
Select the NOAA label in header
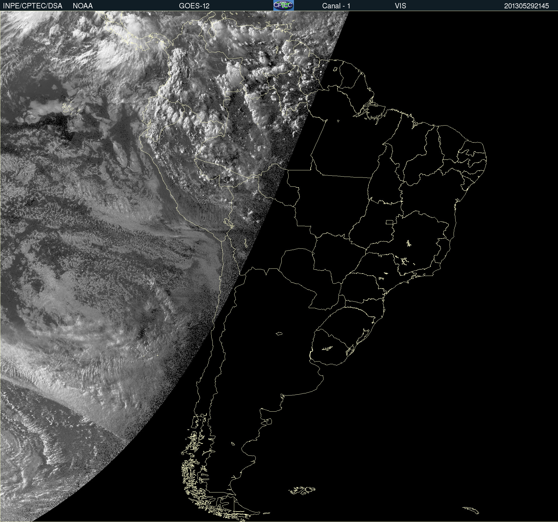coord(83,6)
